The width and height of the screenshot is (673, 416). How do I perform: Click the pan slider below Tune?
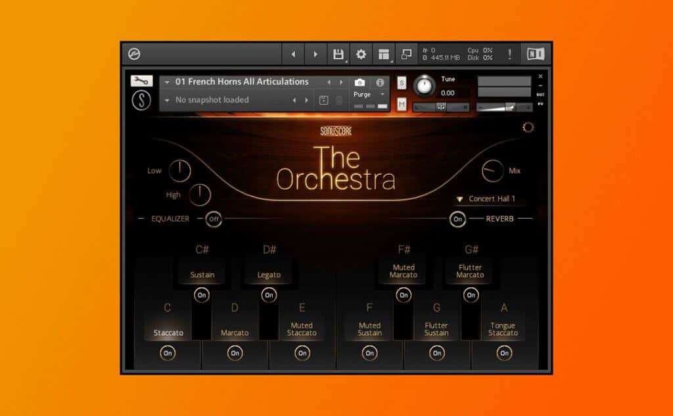point(441,107)
